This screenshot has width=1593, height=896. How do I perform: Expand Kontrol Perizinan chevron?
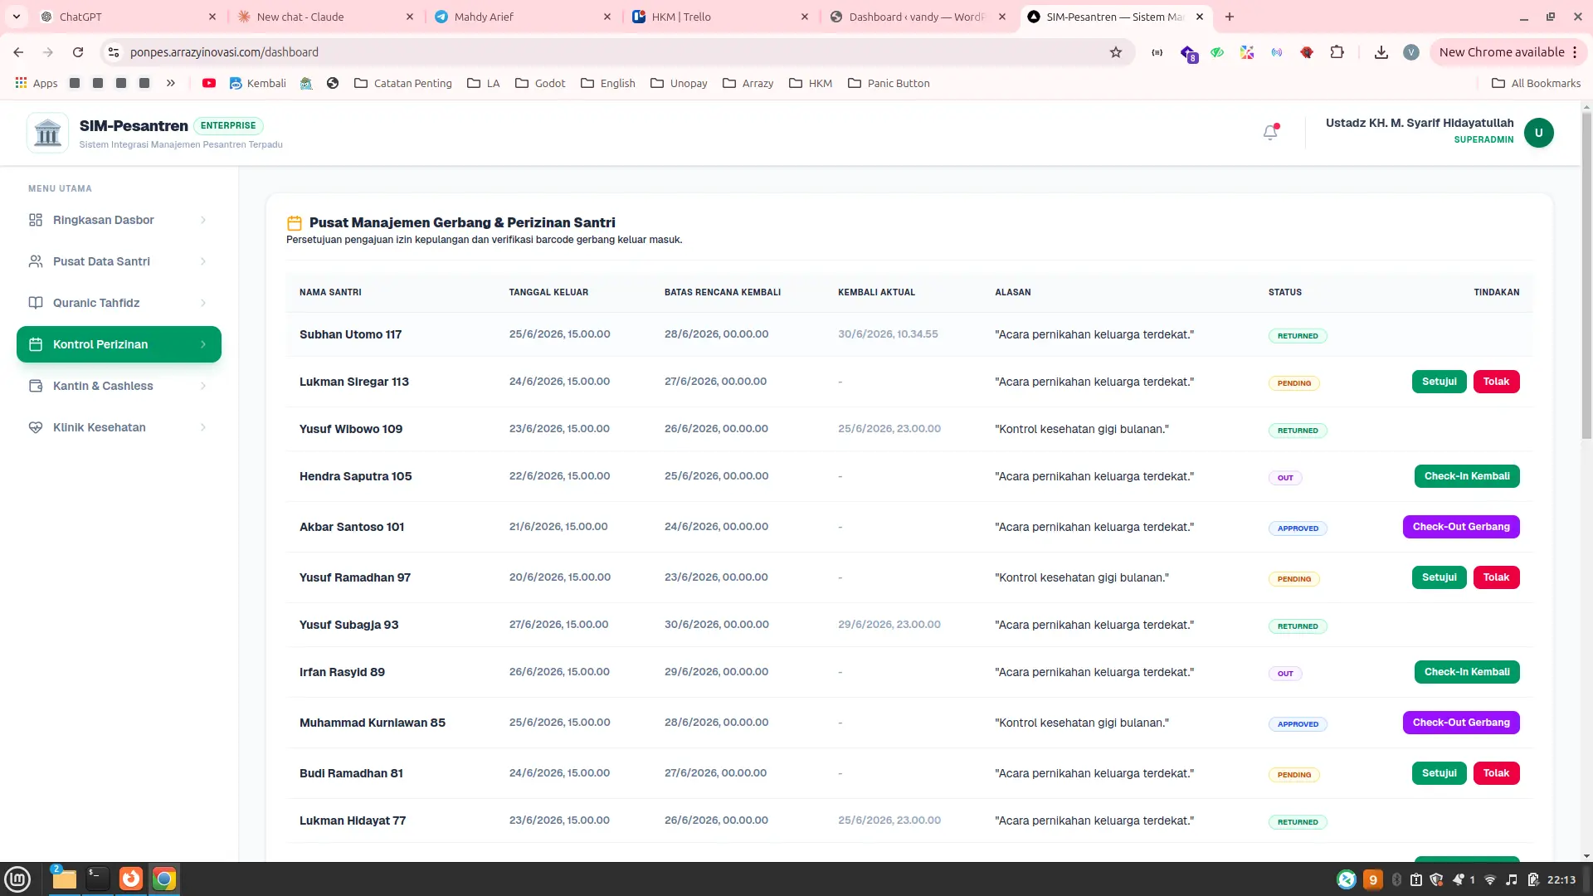[203, 344]
